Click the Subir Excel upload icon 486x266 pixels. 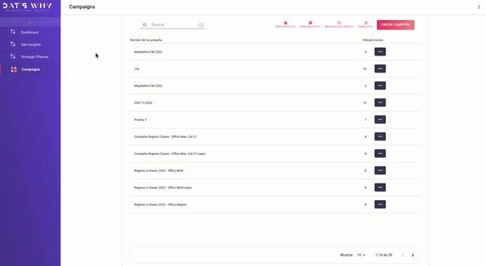pos(366,23)
